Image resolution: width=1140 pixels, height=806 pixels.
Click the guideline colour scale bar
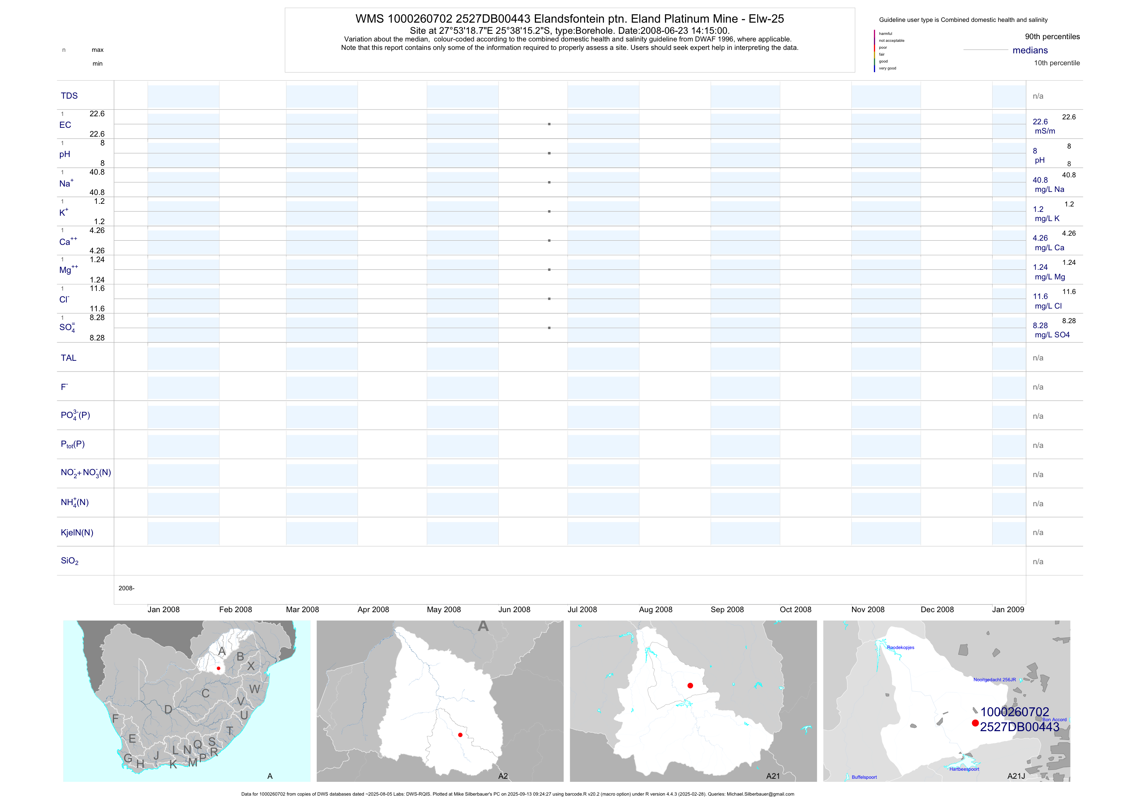click(x=874, y=51)
